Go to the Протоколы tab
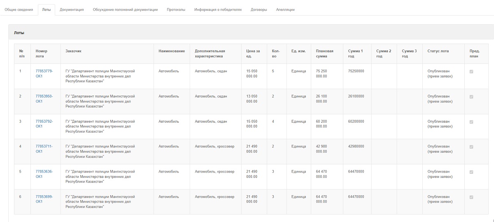494x222 pixels. pos(176,9)
